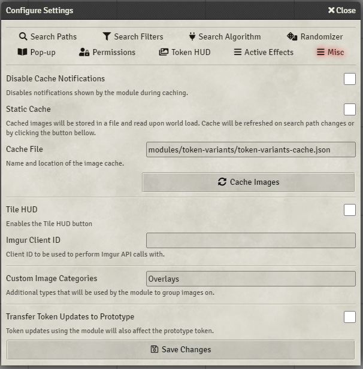Click the Cache File path field
This screenshot has height=369, width=363.
coord(251,150)
